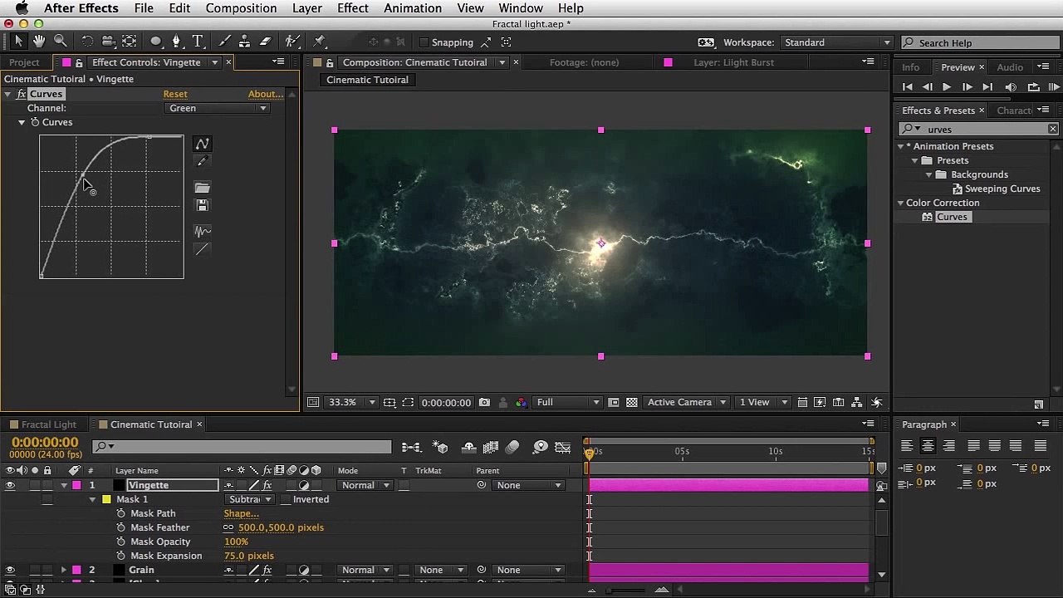Viewport: 1063px width, 598px height.
Task: Edit Mask Path Shape... link
Action: tap(241, 513)
